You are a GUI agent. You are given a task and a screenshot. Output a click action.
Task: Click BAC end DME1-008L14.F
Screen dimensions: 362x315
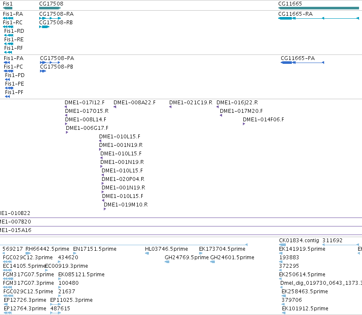pyautogui.click(x=86, y=120)
